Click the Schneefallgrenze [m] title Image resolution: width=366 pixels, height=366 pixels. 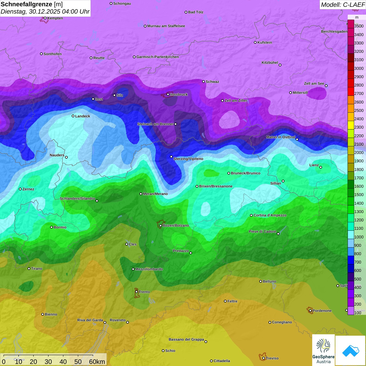point(32,4)
